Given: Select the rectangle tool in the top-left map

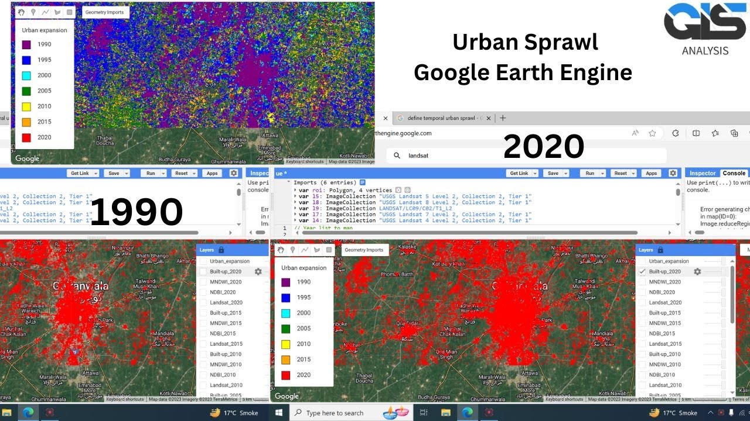Looking at the screenshot, I should pos(70,12).
